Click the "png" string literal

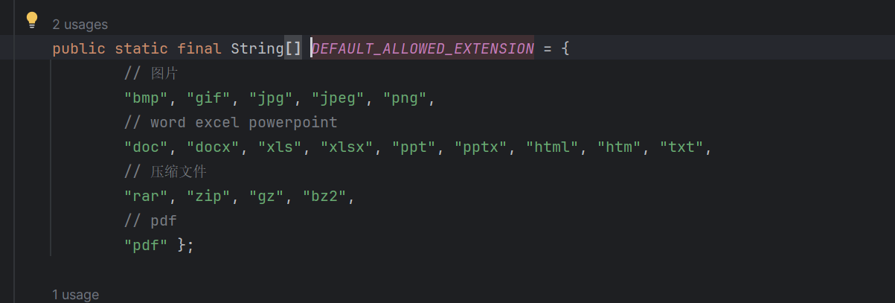coord(405,98)
